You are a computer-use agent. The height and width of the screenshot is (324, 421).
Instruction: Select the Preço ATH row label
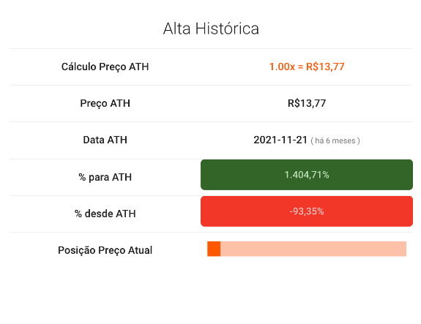(105, 103)
